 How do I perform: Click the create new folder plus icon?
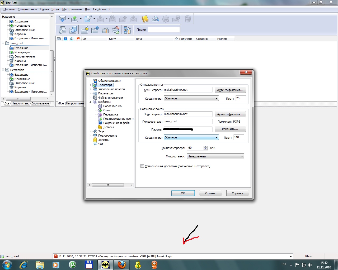[95, 30]
